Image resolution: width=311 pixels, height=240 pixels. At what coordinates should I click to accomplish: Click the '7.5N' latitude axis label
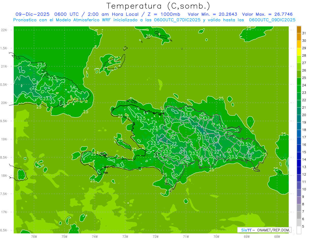tap(4, 194)
